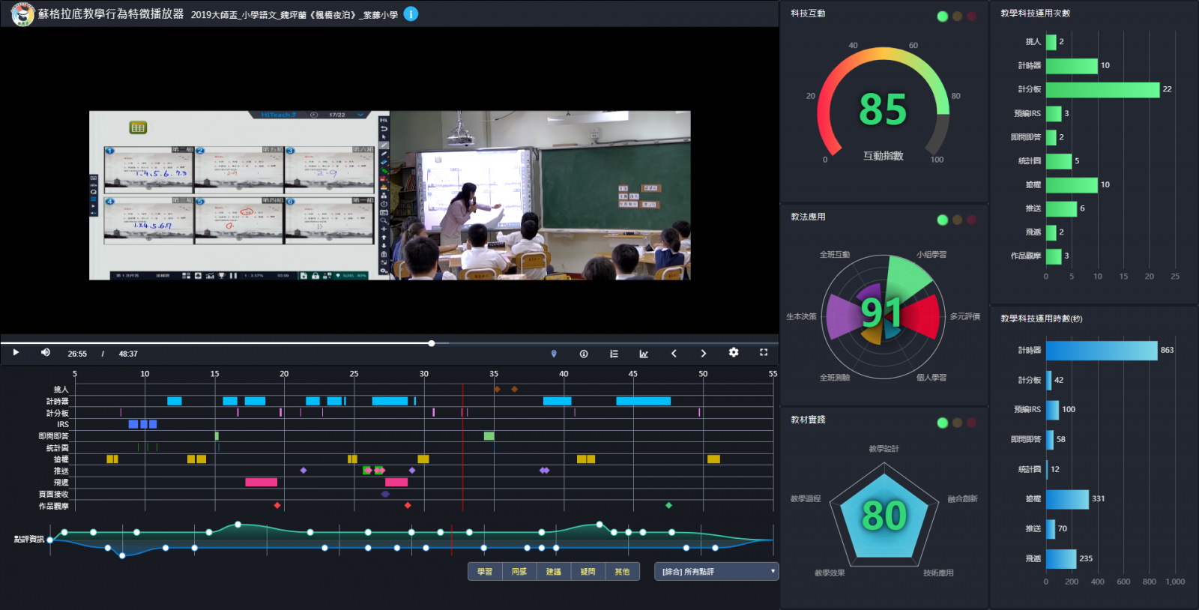Click the blue info icon beside the title

coord(411,14)
